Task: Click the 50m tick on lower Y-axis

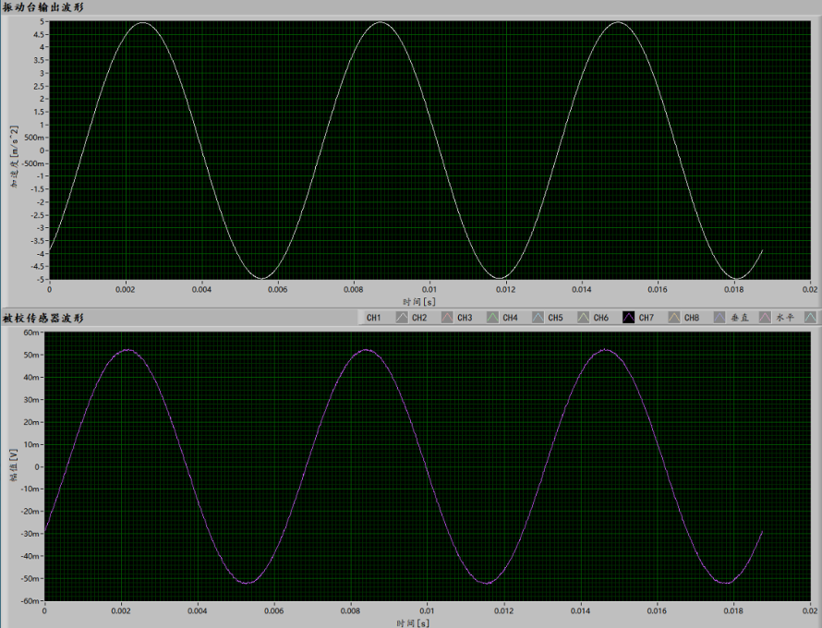Action: (31, 355)
